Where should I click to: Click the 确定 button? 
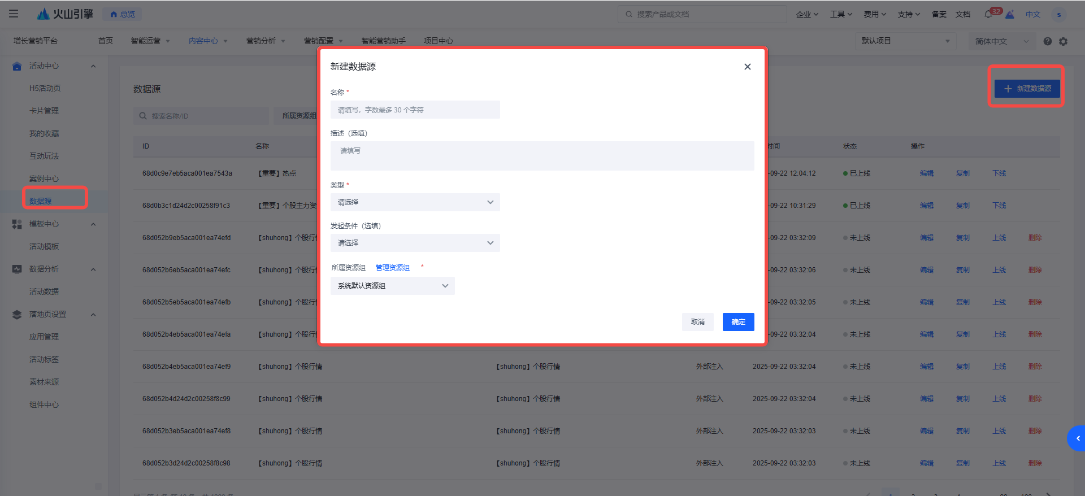(x=738, y=322)
